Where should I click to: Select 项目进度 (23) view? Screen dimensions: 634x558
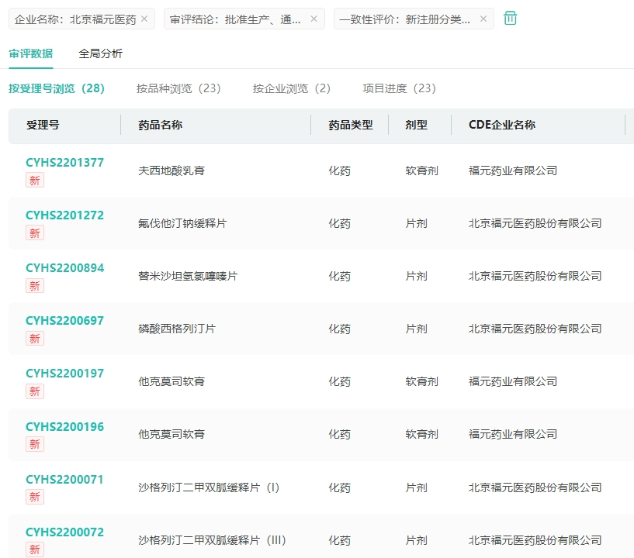pyautogui.click(x=400, y=88)
